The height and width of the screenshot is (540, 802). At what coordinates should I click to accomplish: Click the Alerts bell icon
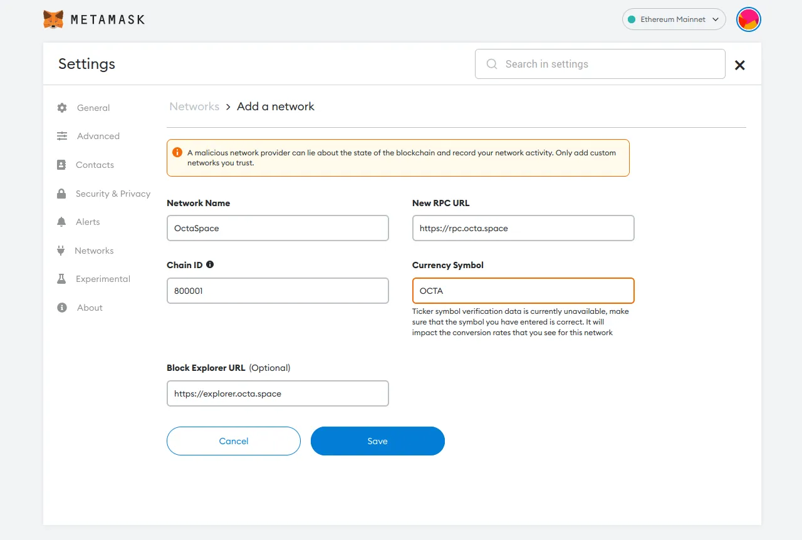coord(61,222)
